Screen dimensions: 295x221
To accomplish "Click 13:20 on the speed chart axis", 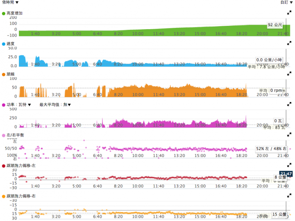I will click(179, 64).
